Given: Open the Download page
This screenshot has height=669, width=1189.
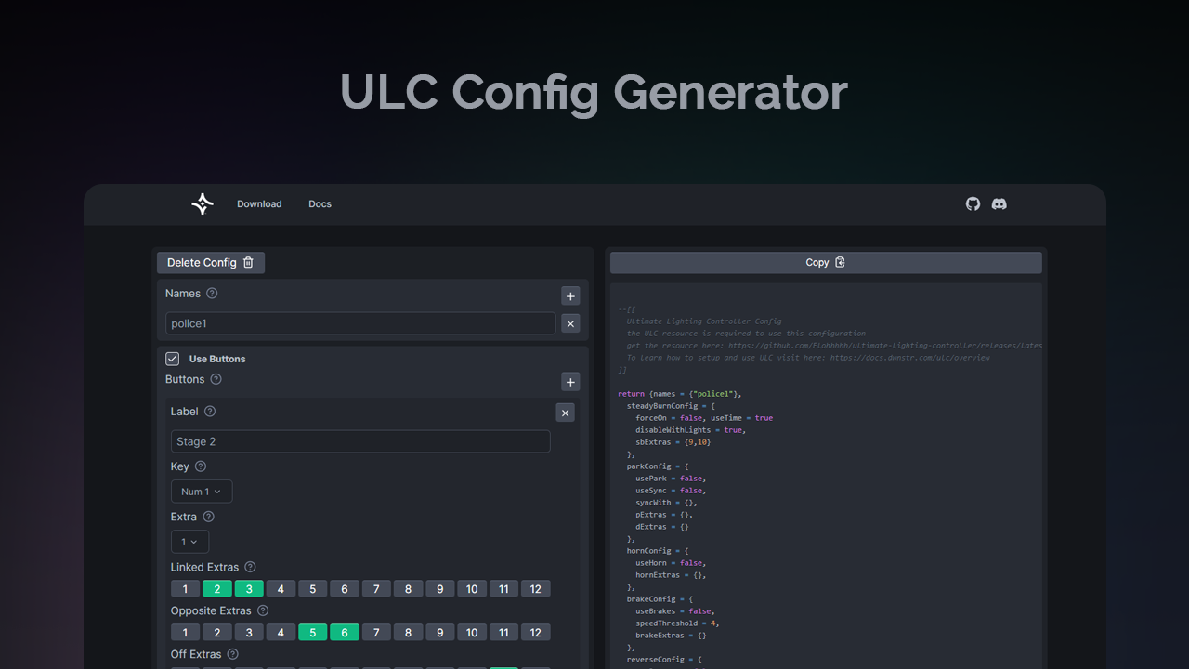Looking at the screenshot, I should point(259,203).
